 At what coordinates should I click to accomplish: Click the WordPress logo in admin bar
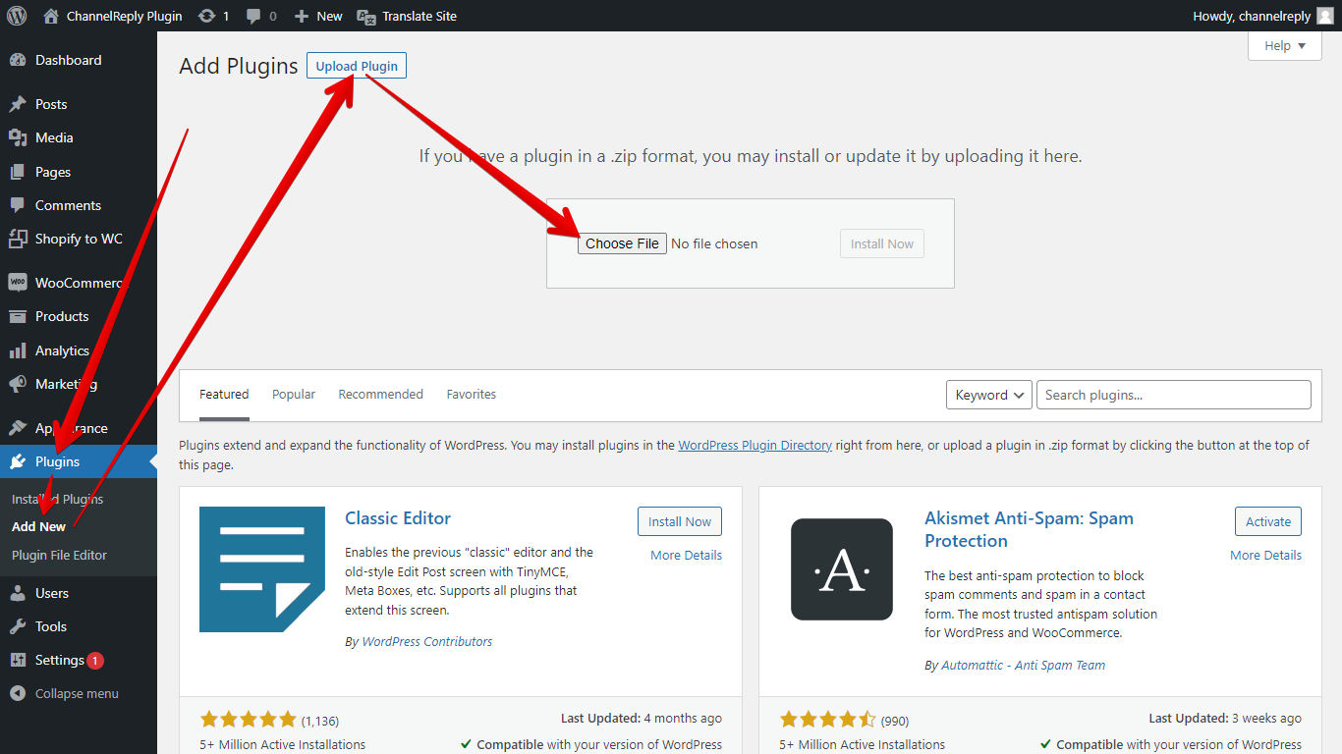pos(17,16)
